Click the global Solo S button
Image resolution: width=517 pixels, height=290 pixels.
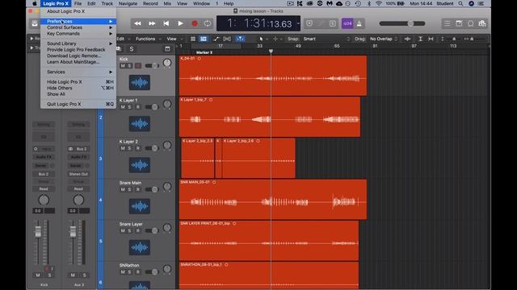(132, 49)
